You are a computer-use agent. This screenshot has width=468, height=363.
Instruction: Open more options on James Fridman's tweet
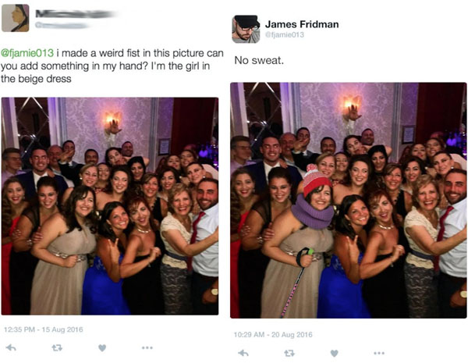[379, 353]
